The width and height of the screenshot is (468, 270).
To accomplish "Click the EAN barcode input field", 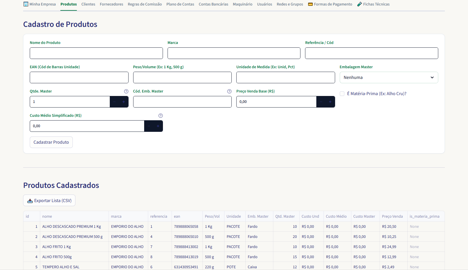I will pyautogui.click(x=79, y=77).
